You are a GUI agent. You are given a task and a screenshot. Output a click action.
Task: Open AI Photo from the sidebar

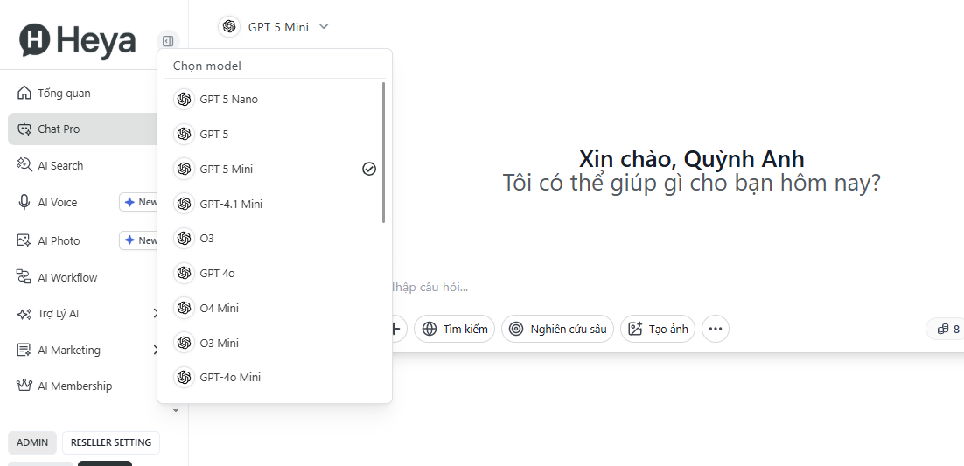[x=58, y=240]
